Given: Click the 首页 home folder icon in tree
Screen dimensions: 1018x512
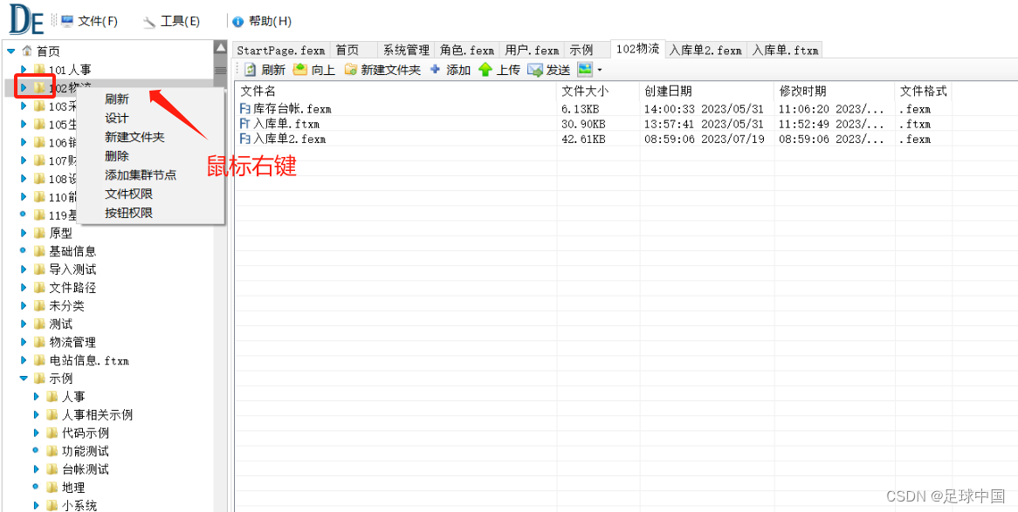Looking at the screenshot, I should pyautogui.click(x=25, y=51).
